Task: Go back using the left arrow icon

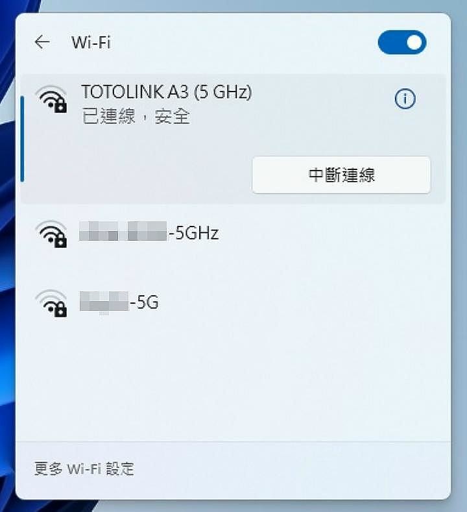Action: click(42, 42)
